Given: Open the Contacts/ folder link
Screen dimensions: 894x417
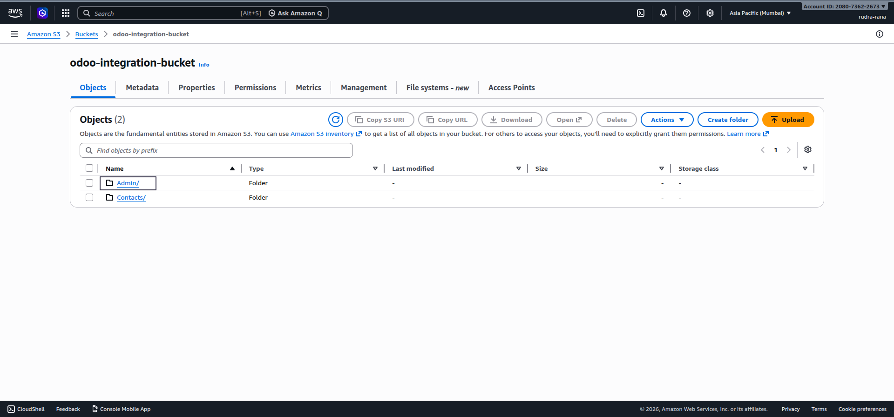Looking at the screenshot, I should click(x=131, y=197).
